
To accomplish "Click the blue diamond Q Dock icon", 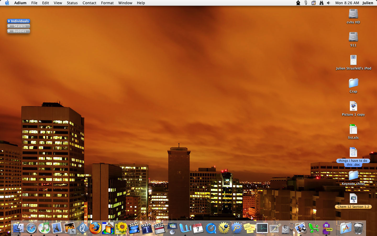I will (x=82, y=228).
